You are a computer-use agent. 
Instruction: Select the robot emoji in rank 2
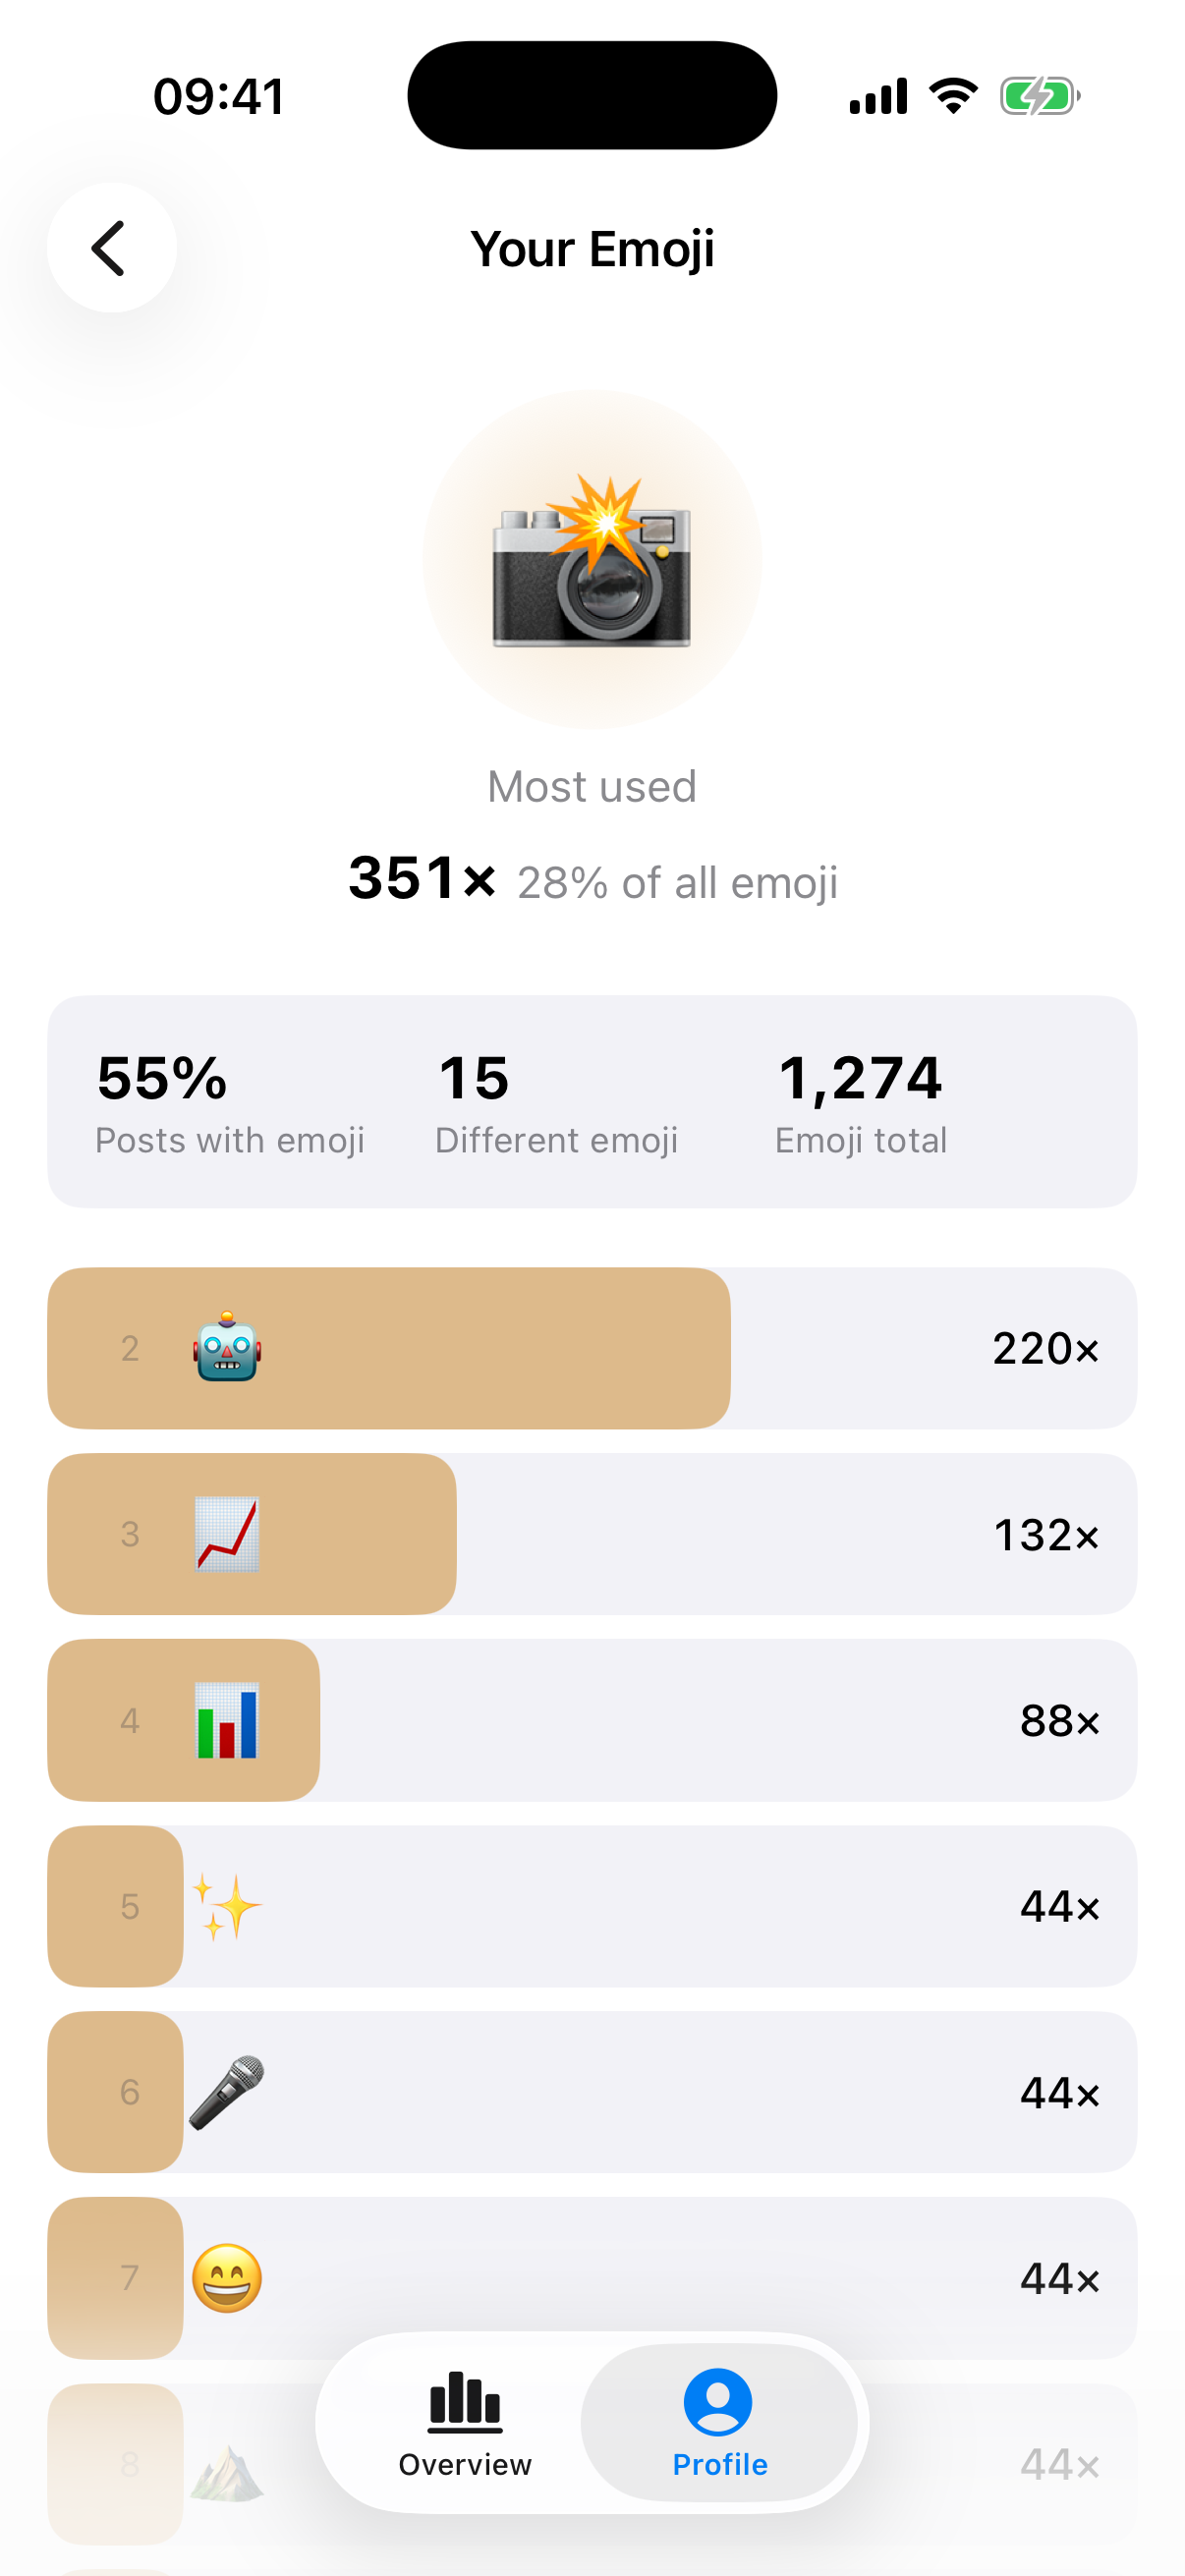pos(227,1347)
